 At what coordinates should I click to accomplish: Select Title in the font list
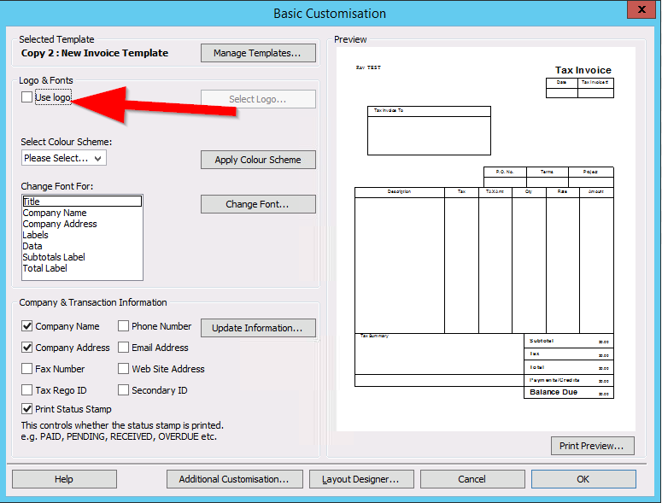(x=82, y=202)
